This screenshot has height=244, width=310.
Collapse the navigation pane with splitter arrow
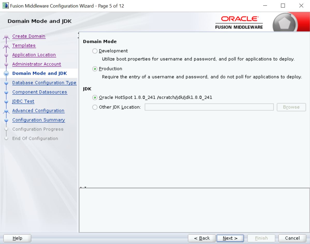(78, 33)
